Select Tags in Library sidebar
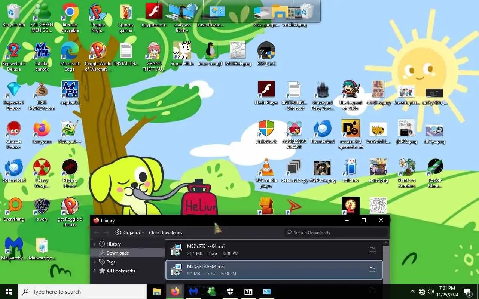479x299 pixels. (x=128, y=262)
